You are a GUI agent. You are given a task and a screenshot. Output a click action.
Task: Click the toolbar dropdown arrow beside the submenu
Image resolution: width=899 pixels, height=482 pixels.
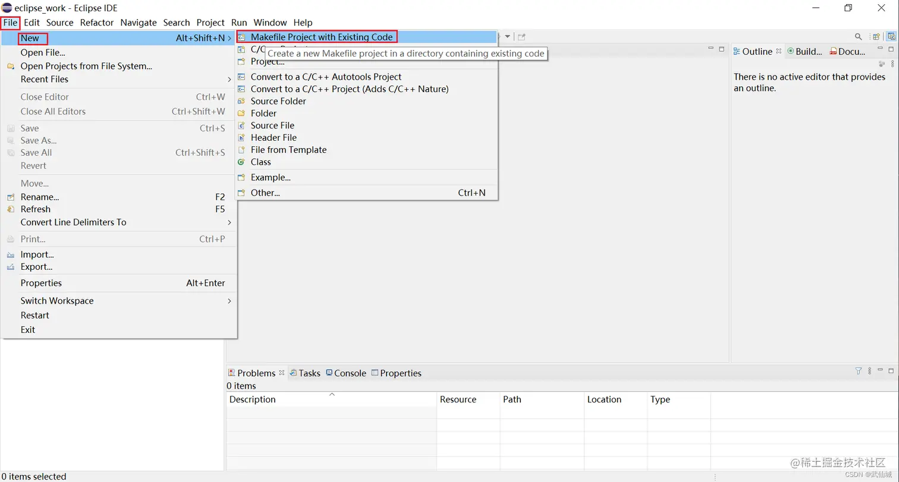(x=508, y=37)
